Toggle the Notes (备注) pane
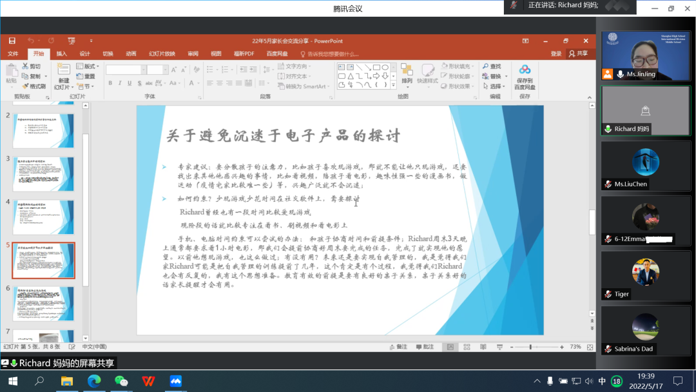This screenshot has height=392, width=696. click(398, 347)
